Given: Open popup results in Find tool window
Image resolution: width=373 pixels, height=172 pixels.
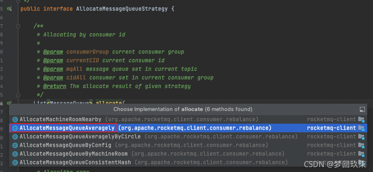Looking at the screenshot, I should [362, 109].
